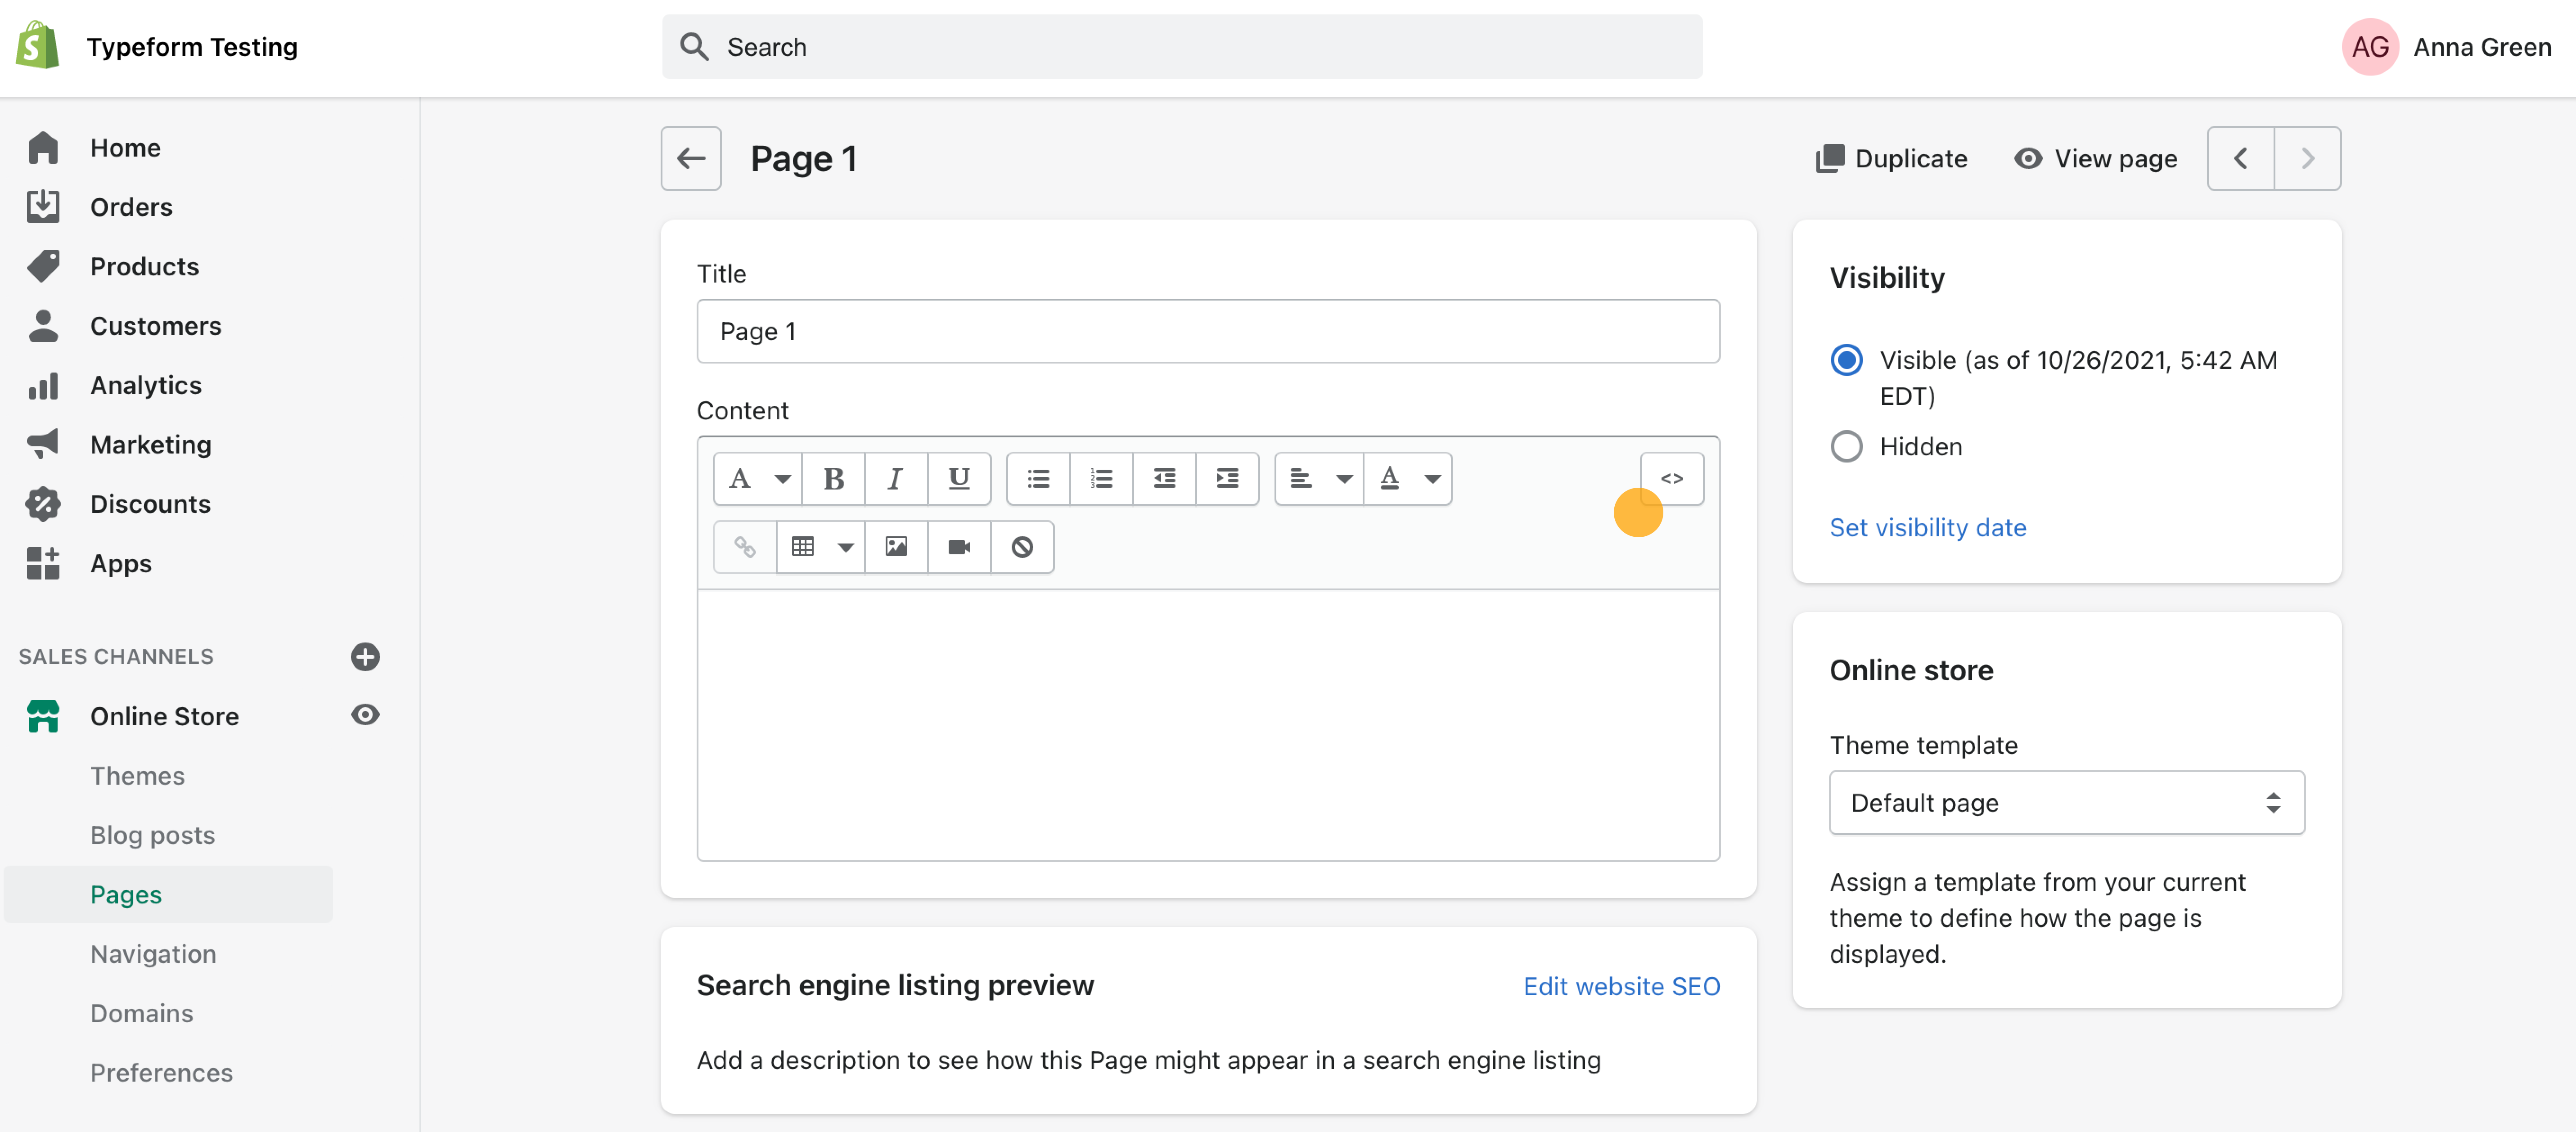Go to next page with chevron

click(x=2308, y=158)
